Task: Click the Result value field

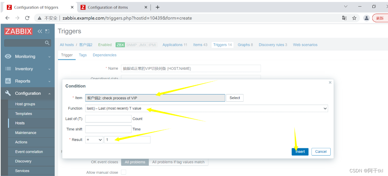Action: [x=127, y=140]
